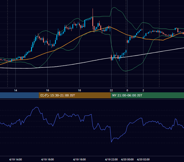Click the '4/19 14:00' date label
This screenshot has height=162, width=184.
coord(15,159)
